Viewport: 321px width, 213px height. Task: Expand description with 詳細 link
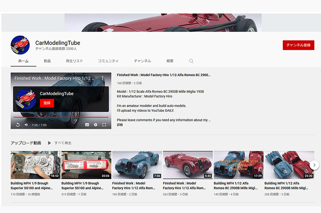[x=120, y=125]
